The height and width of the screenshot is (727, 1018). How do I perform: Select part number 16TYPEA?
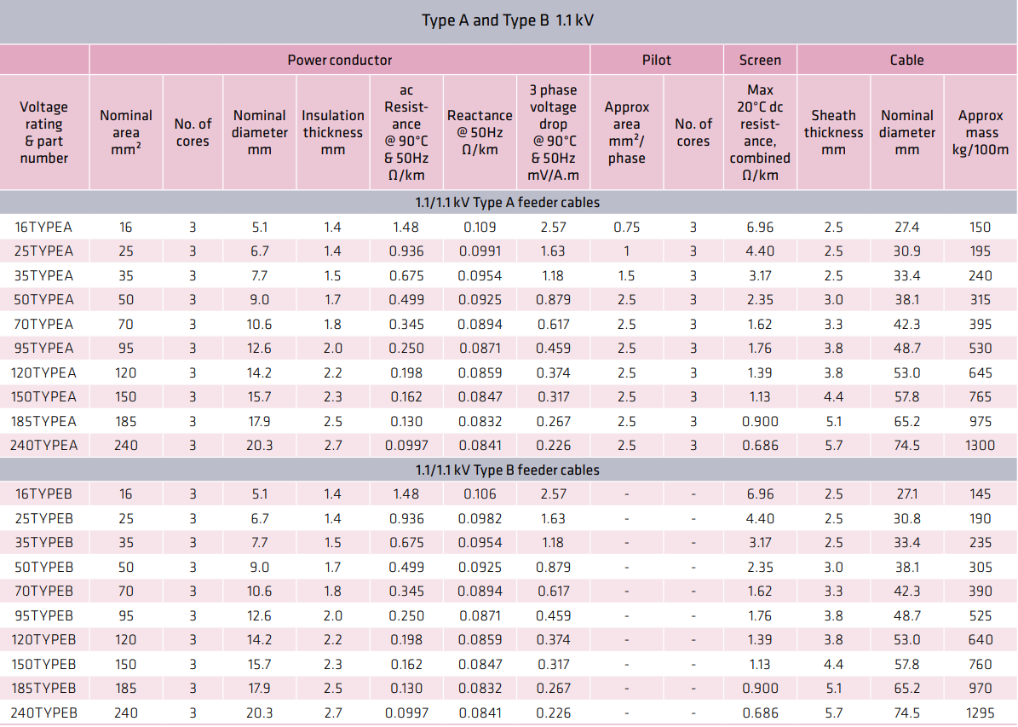click(43, 228)
